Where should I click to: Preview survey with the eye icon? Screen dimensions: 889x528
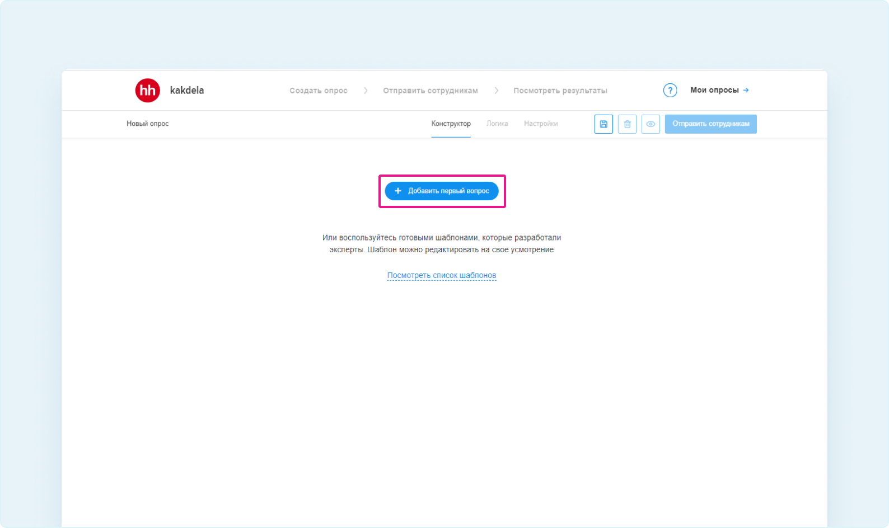pyautogui.click(x=651, y=124)
